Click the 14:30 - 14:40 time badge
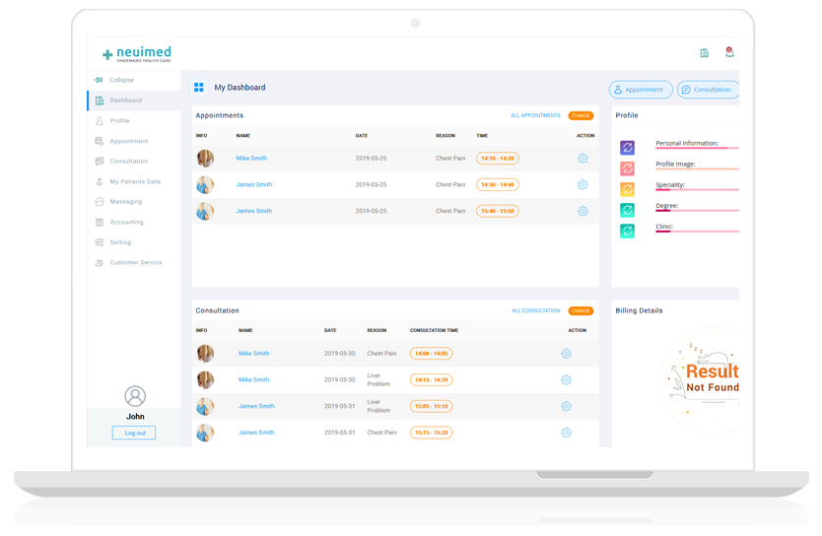Viewport: 822px width, 536px height. [x=498, y=184]
